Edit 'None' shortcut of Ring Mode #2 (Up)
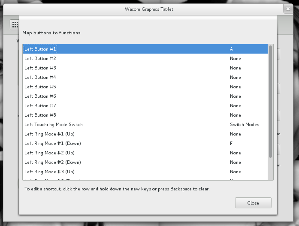This screenshot has height=226, width=299. [236, 153]
